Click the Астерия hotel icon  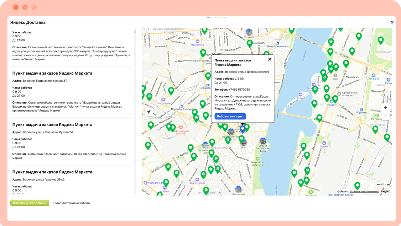pyautogui.click(x=165, y=187)
